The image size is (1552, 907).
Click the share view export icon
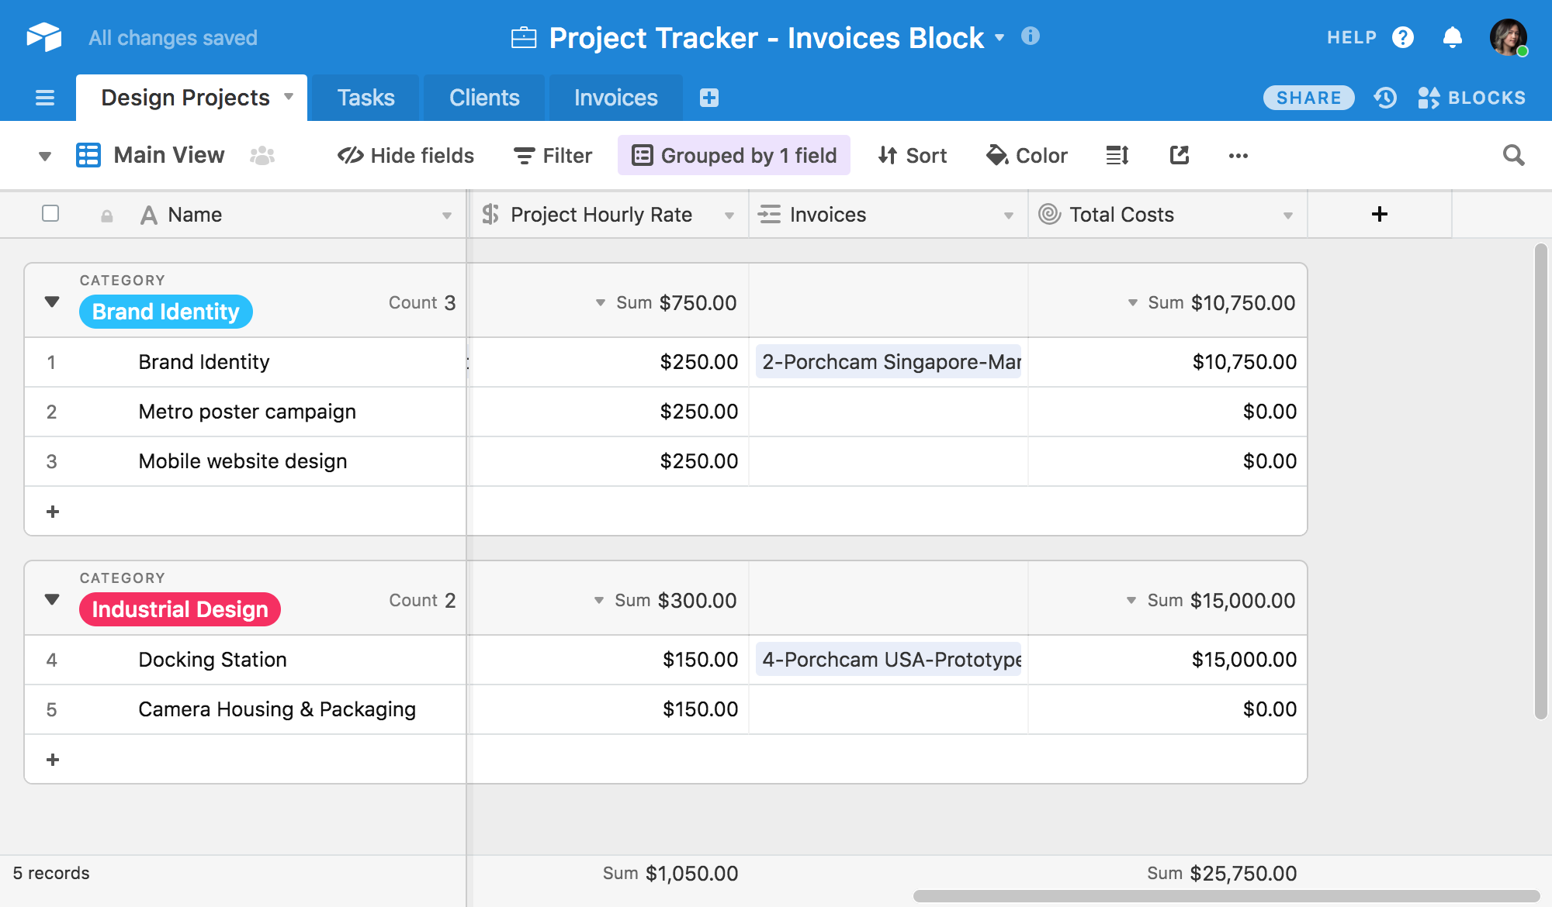click(x=1179, y=156)
